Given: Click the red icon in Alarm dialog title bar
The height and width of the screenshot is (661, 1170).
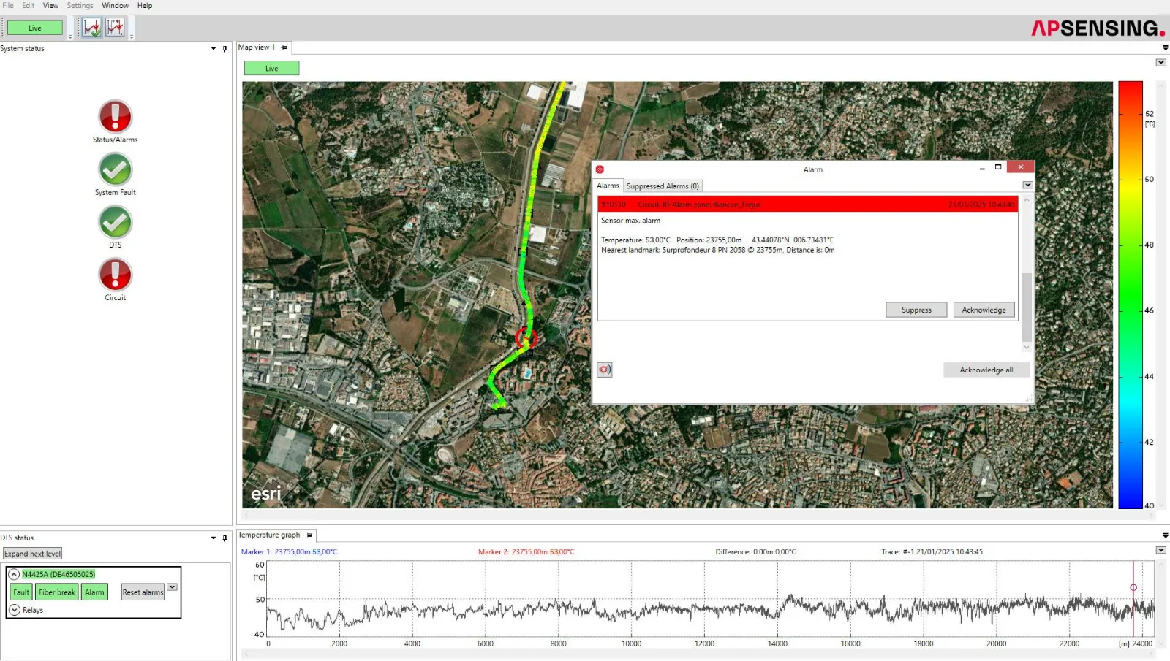Looking at the screenshot, I should point(600,169).
